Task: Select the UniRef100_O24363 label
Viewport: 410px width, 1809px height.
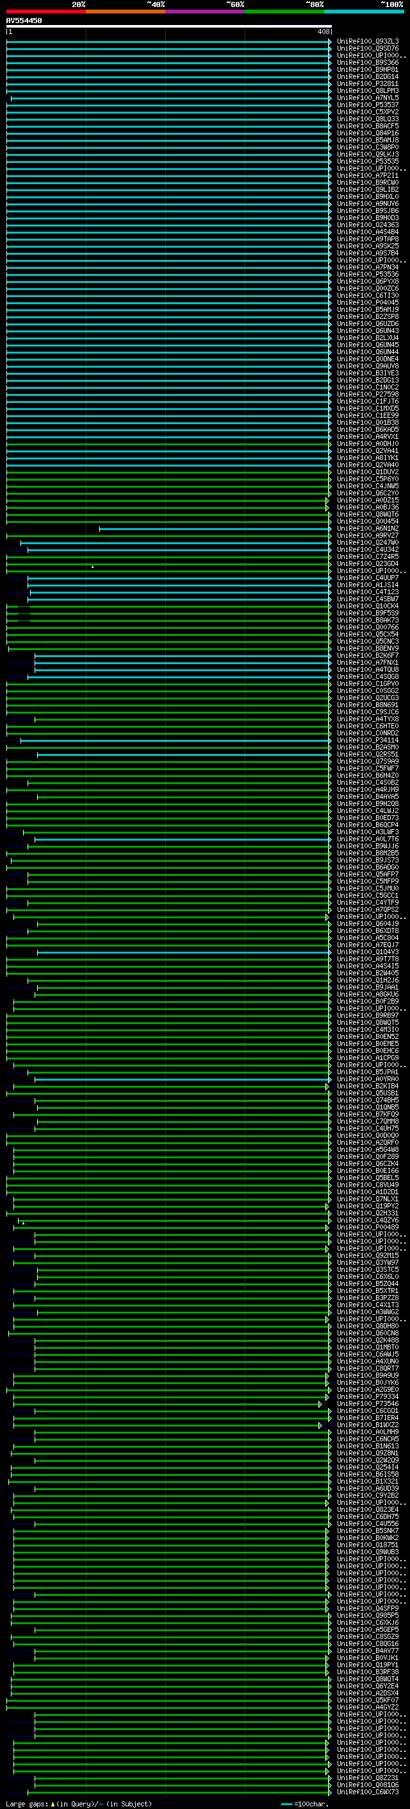Action: pos(367,225)
